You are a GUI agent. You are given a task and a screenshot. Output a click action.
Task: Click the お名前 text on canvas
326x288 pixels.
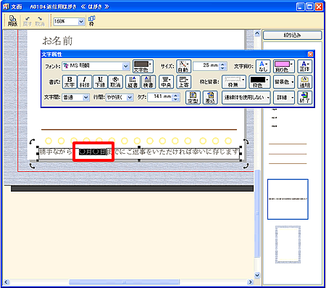(x=57, y=41)
